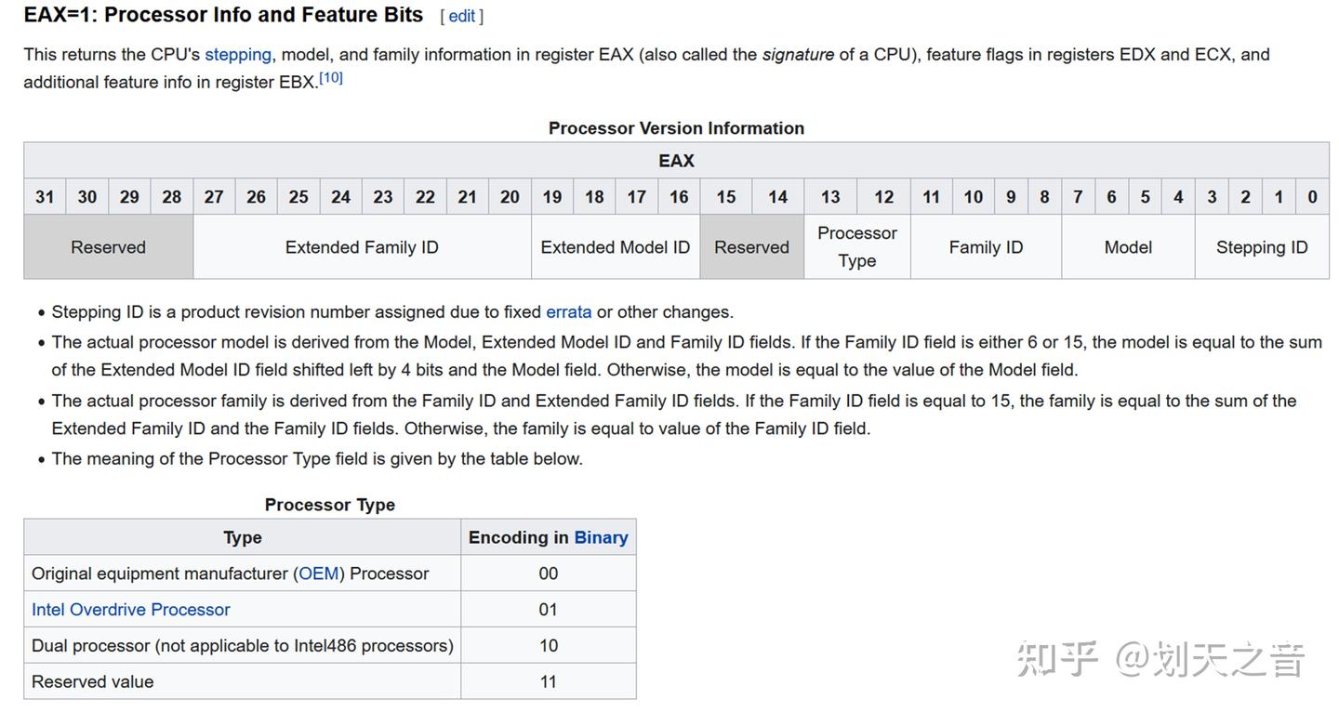Open the "stepping" link in the intro paragraph

point(238,54)
